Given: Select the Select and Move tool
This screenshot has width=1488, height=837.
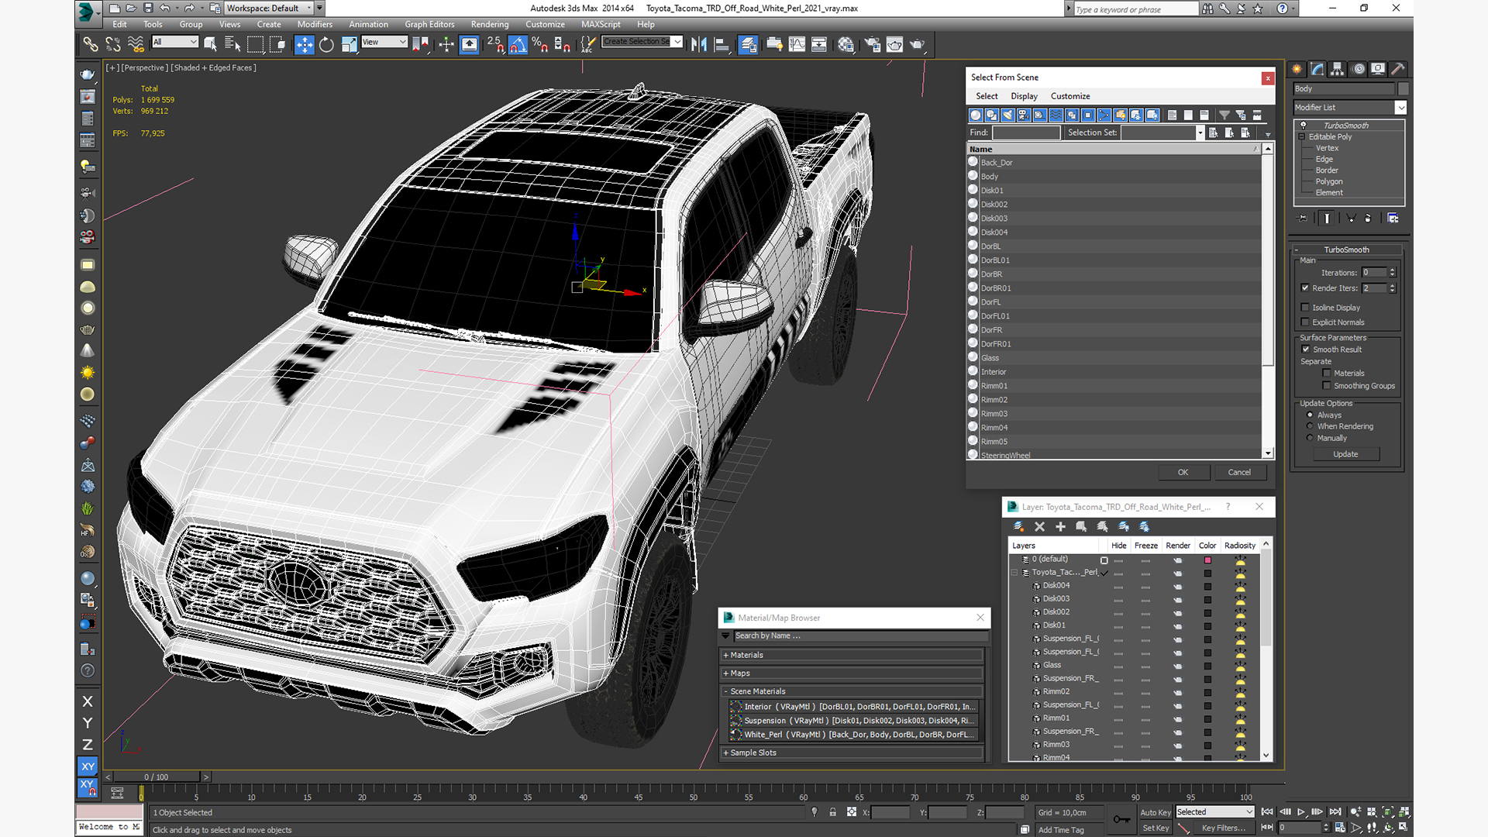Looking at the screenshot, I should point(304,44).
